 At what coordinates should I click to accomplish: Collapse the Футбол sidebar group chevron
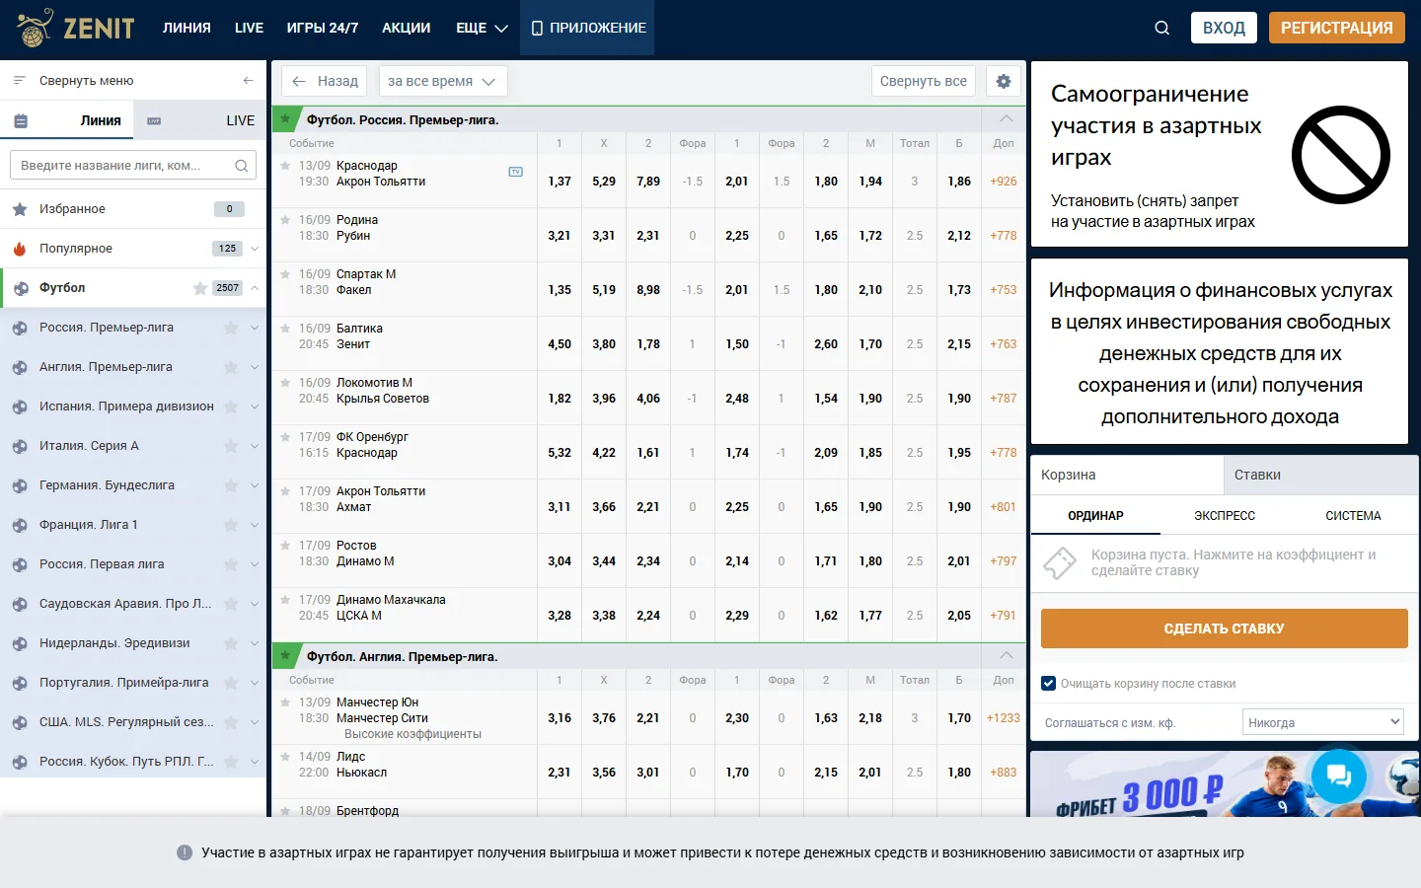[x=255, y=288]
